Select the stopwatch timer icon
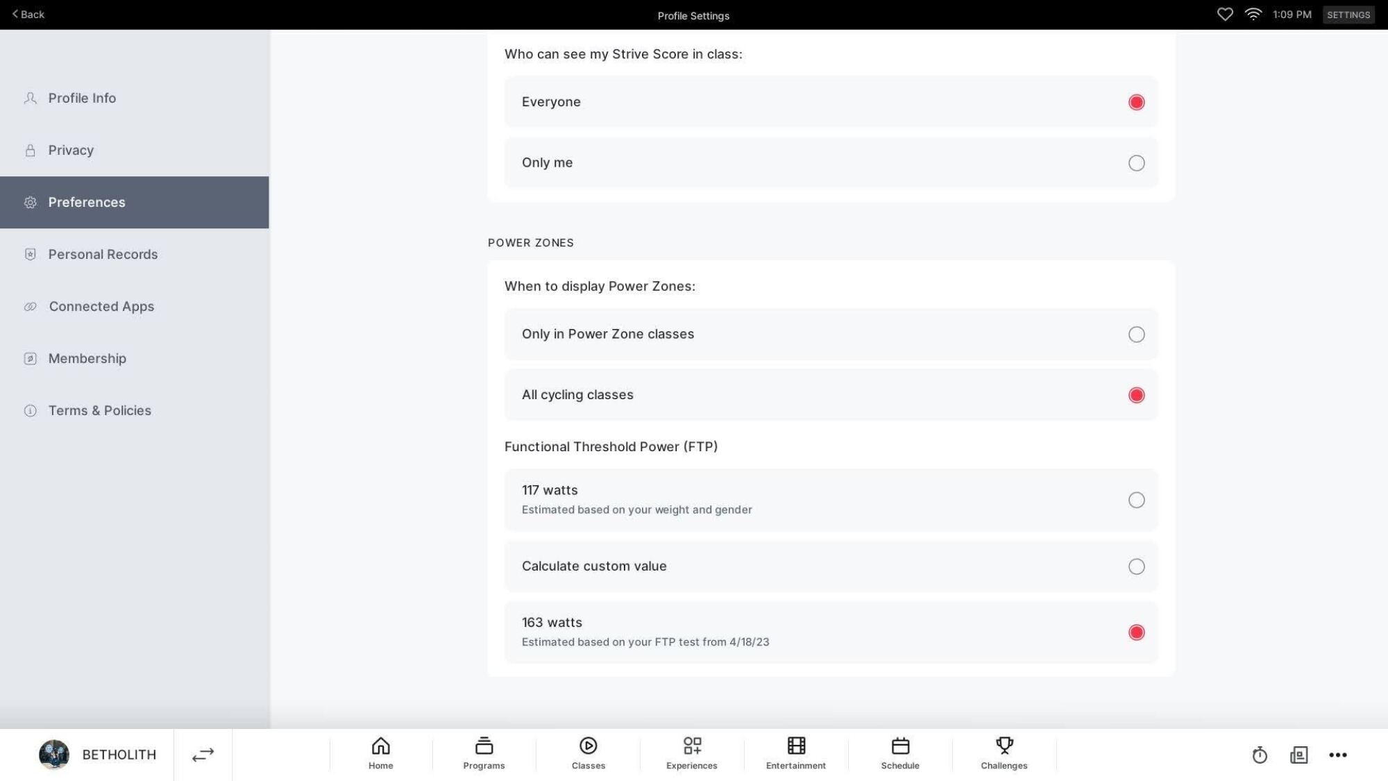The height and width of the screenshot is (781, 1388). [1260, 755]
